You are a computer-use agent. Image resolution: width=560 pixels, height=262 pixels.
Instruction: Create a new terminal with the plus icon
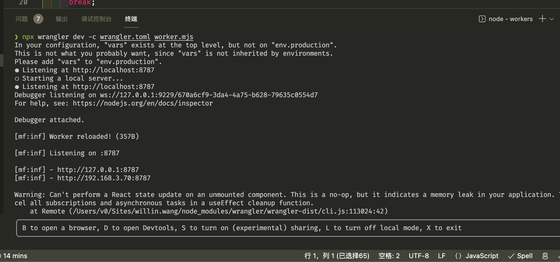(x=542, y=19)
